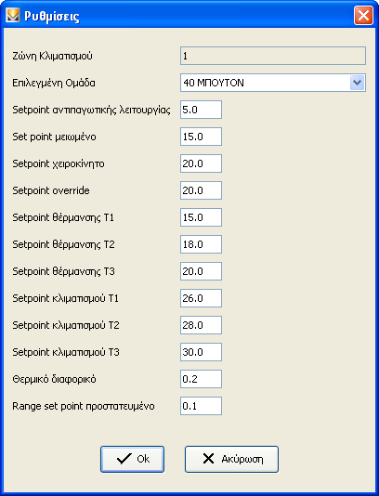
Task: Click the Set point μειωμένο field
Action: (x=202, y=137)
